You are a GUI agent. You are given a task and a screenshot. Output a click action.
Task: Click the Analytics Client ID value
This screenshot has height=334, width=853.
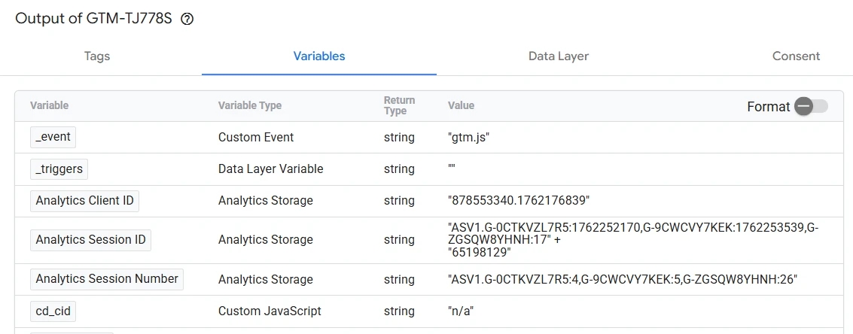(x=518, y=201)
